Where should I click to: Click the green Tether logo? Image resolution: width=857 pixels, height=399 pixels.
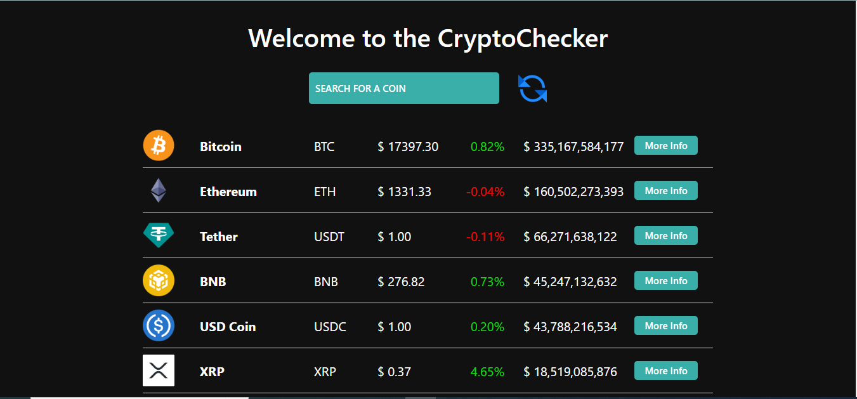[x=158, y=235]
